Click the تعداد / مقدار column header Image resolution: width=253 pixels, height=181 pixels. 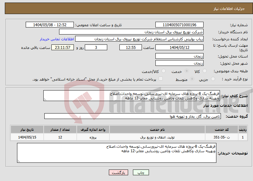pos(60,130)
